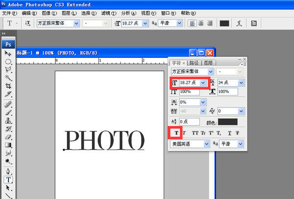This screenshot has width=294, height=199.
Task: Select the Polygonal Lasso tool
Action: [8, 70]
